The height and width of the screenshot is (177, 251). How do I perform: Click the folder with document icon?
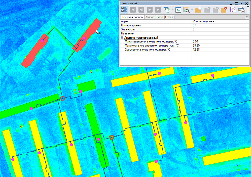point(198,10)
